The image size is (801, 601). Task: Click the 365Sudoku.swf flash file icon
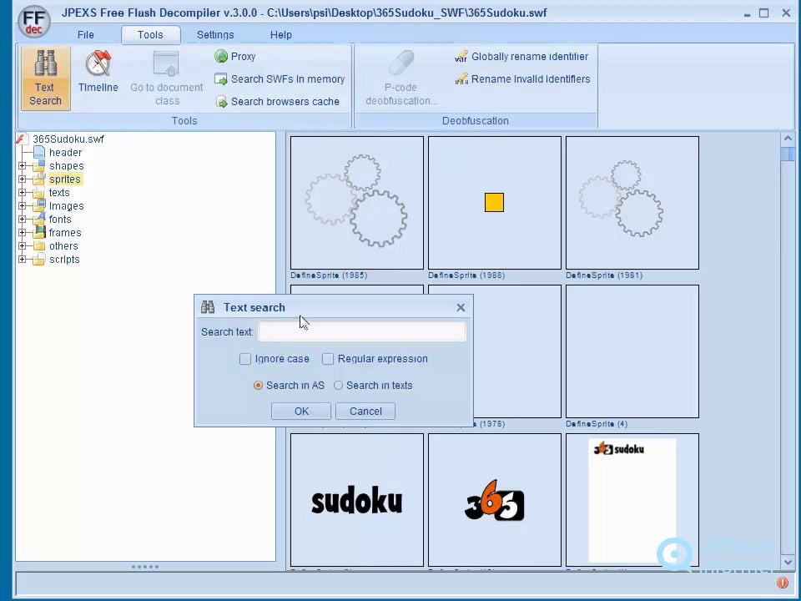tap(21, 139)
